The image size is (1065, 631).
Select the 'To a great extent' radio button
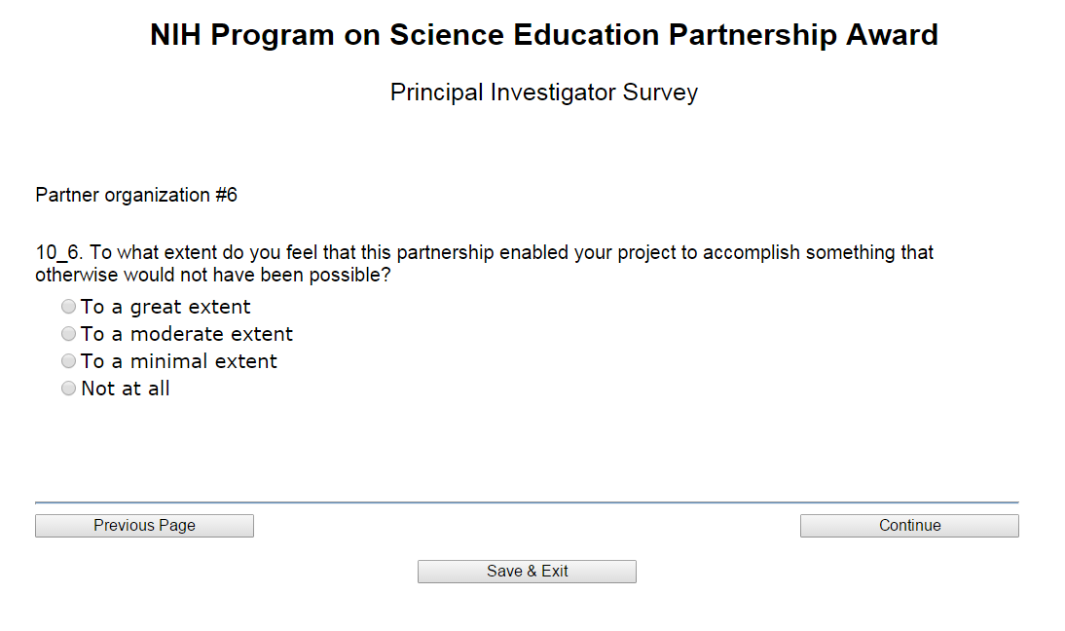point(68,307)
